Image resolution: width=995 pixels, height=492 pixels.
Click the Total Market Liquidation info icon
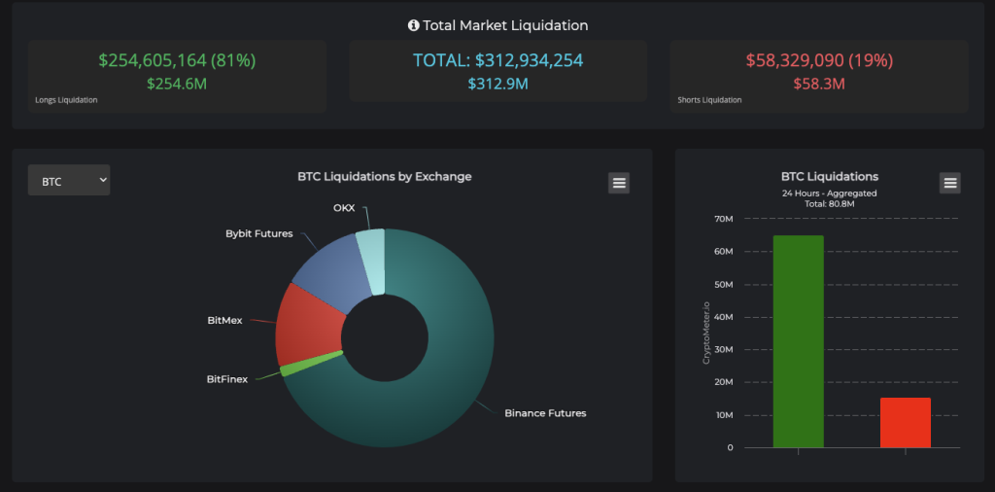414,25
